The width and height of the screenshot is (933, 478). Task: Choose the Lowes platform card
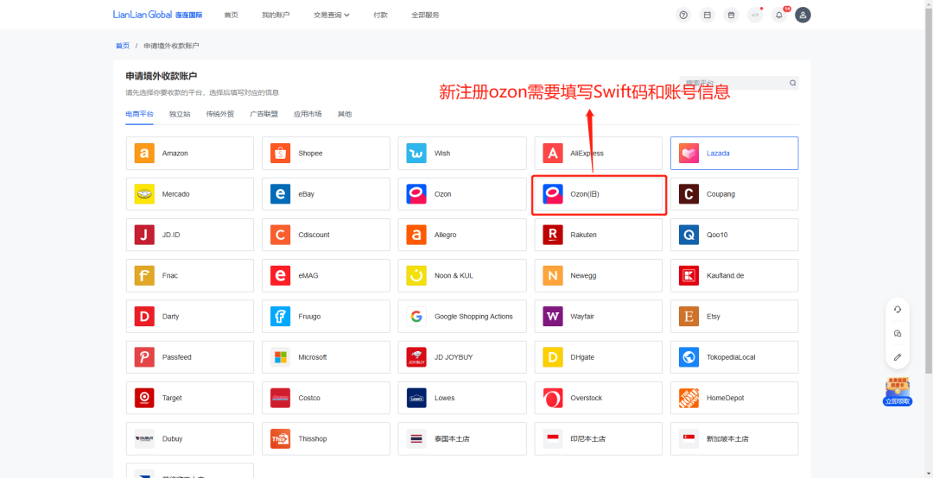(462, 398)
